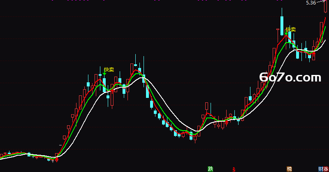
Task: Click the most recent red up-arrow signal
Action: tap(314, 54)
